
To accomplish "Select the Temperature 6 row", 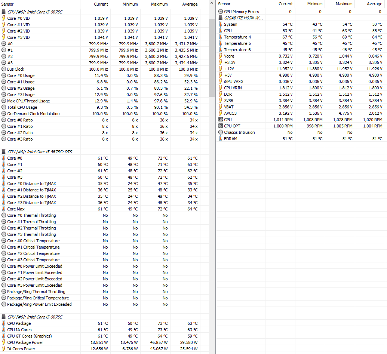I will coord(301,50).
